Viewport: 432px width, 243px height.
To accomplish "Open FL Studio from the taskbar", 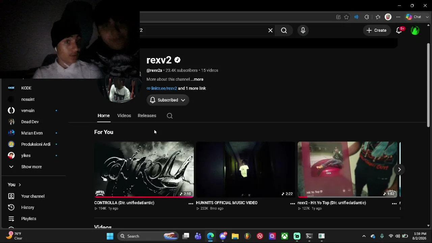I will [247, 236].
